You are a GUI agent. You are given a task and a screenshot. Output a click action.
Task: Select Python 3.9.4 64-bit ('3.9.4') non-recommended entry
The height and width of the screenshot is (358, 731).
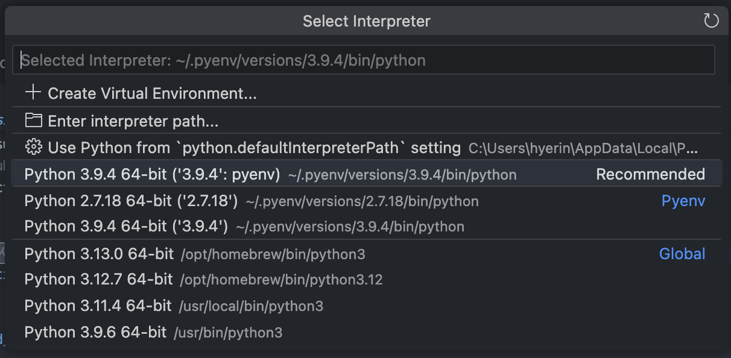[x=126, y=227]
